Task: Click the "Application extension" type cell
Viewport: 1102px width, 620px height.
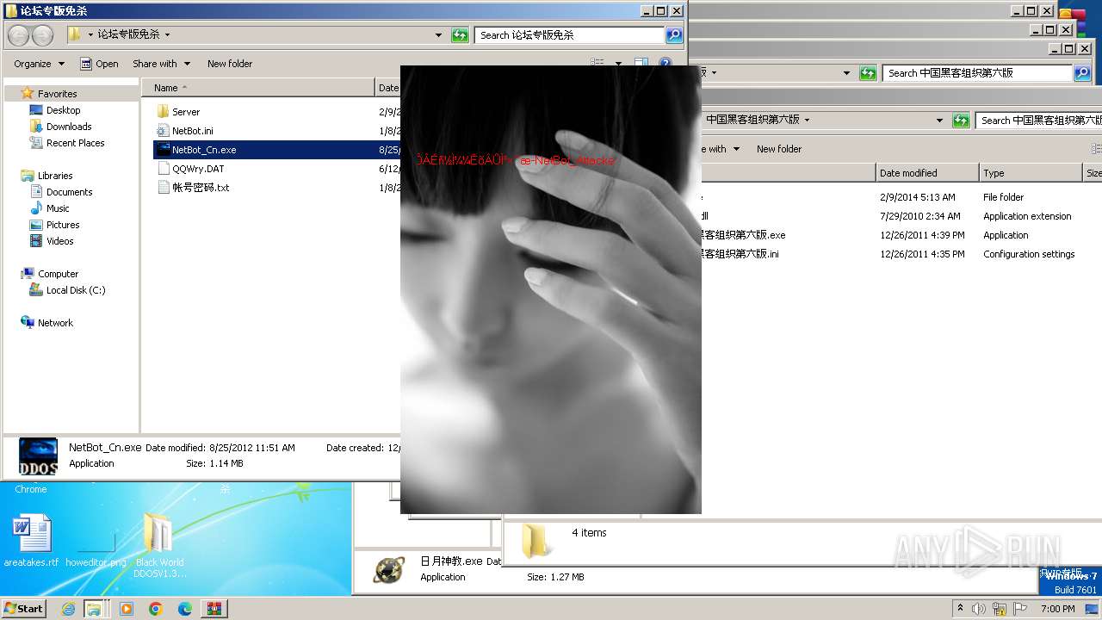Action: click(x=1027, y=216)
